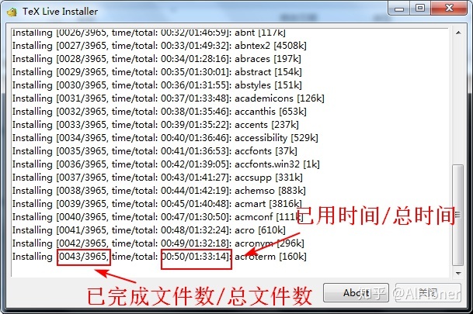Abort the installation with the Abort button
This screenshot has height=314, width=473.
tap(356, 292)
